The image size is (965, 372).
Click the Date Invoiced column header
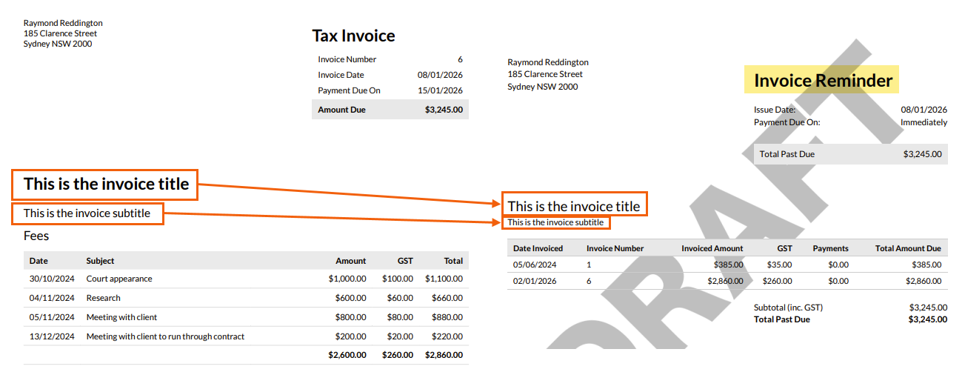pyautogui.click(x=538, y=248)
